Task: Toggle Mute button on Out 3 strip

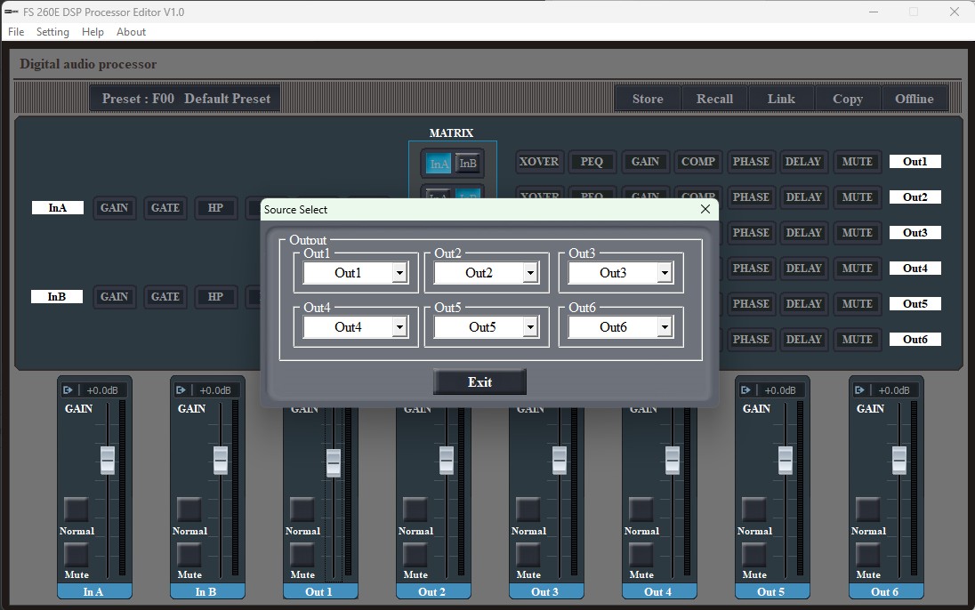Action: pyautogui.click(x=528, y=555)
